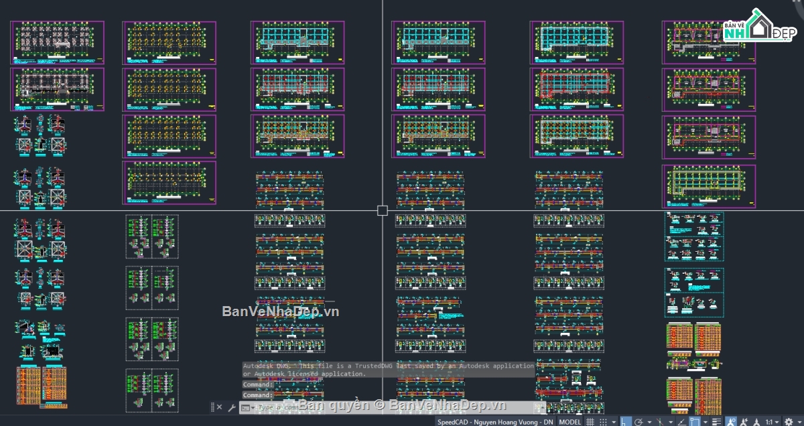Toggle the drawing grid display icon
Viewport: 804px width, 426px height.
tap(590, 422)
